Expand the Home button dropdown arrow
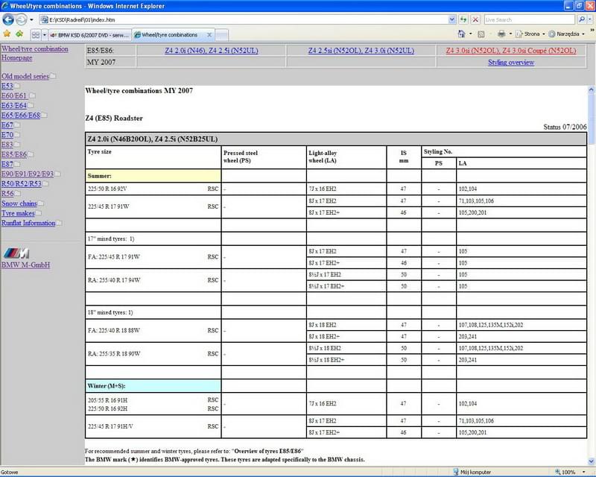 tap(471, 34)
